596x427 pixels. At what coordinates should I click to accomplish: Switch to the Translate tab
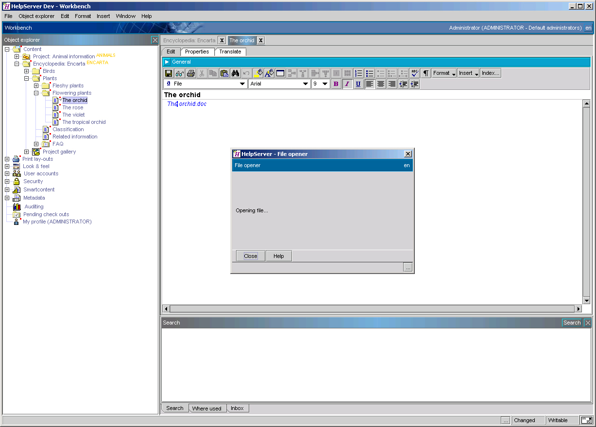pyautogui.click(x=230, y=51)
